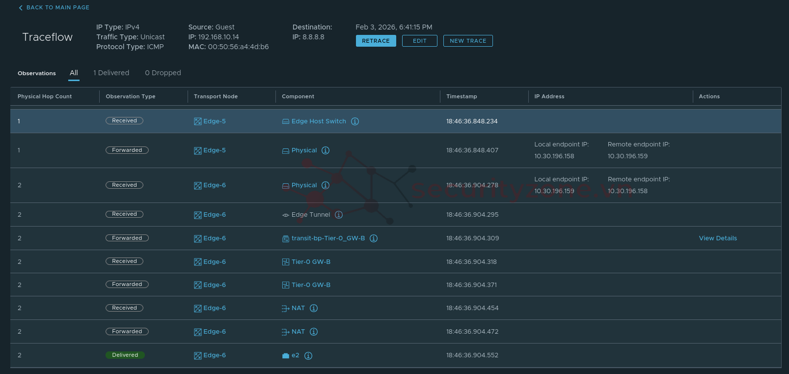Click info icon on NAT Forwarded row

point(314,332)
